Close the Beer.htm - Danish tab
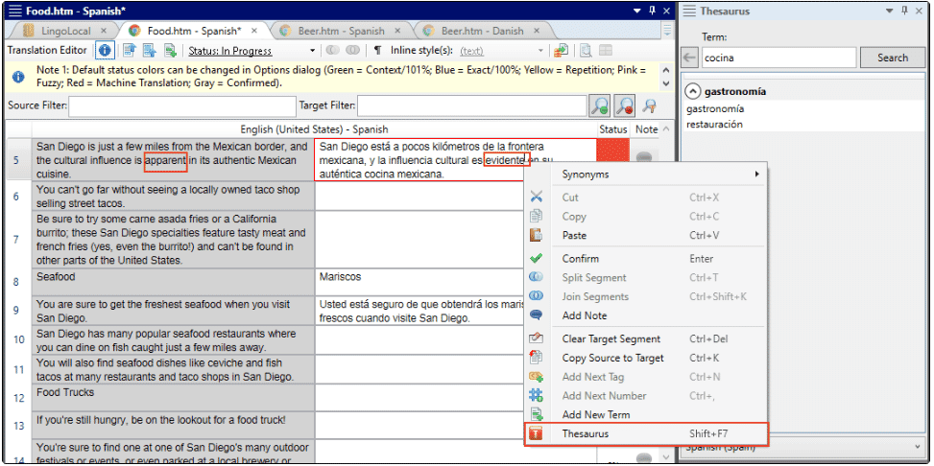934x466 pixels. tap(538, 31)
